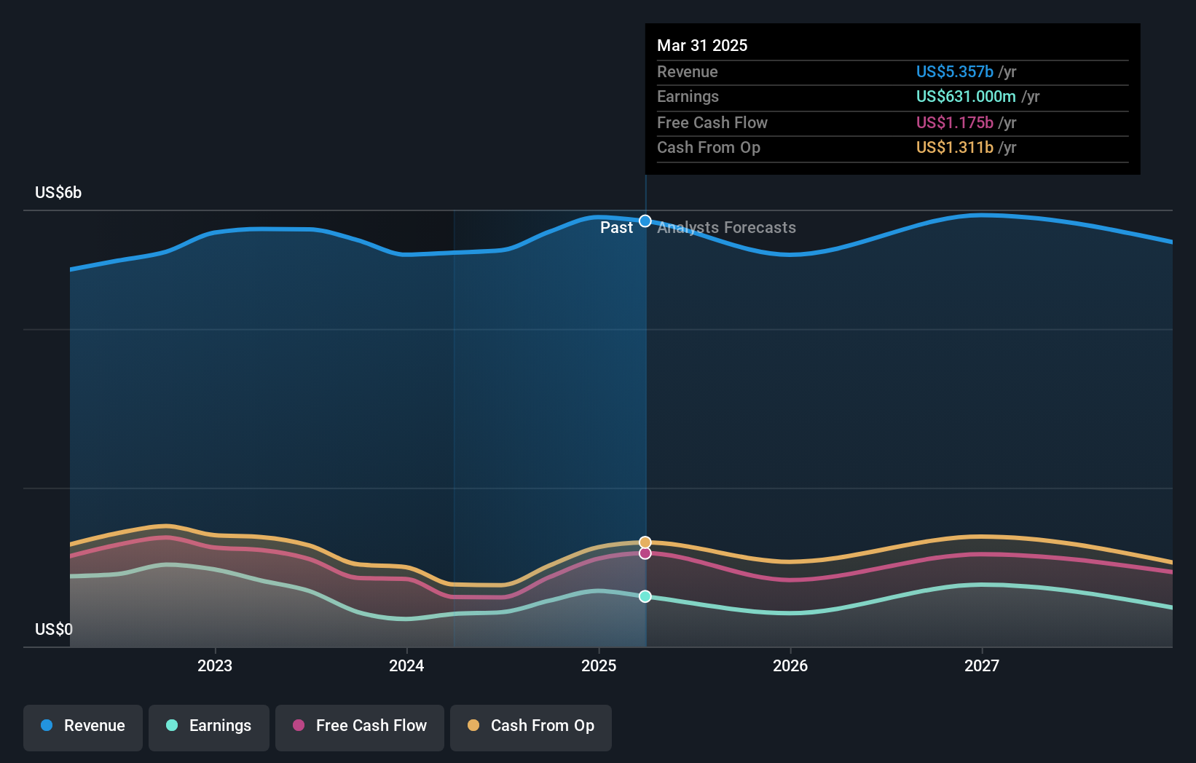
Task: Click the US$1.311b cash from op value
Action: [x=955, y=147]
